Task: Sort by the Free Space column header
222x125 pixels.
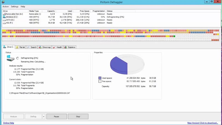Action: click(82, 11)
